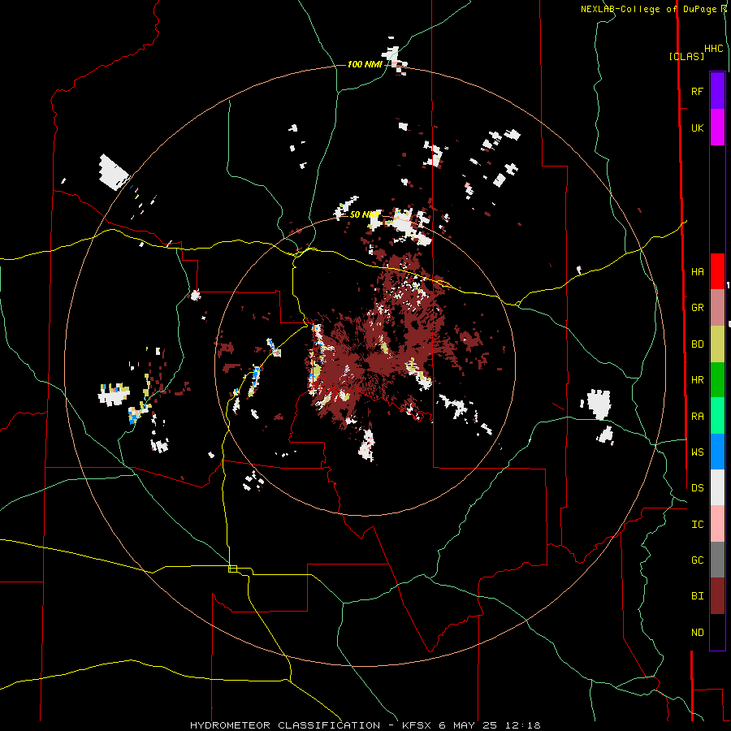Click the 100 NMI range ring label
The width and height of the screenshot is (731, 731).
[x=365, y=64]
